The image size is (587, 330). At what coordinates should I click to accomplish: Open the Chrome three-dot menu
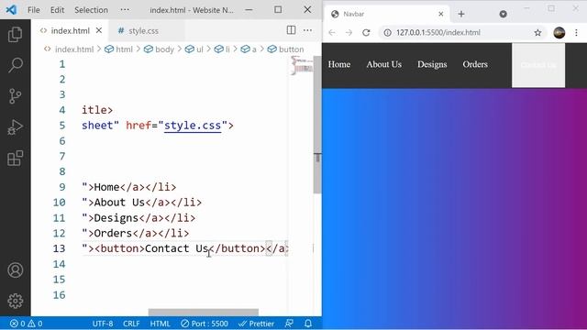(x=576, y=33)
